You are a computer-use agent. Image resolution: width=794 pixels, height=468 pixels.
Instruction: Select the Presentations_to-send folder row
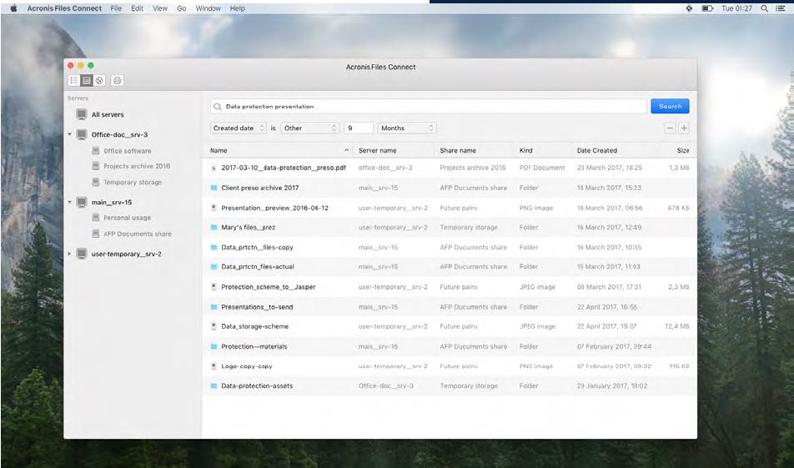tap(450, 307)
